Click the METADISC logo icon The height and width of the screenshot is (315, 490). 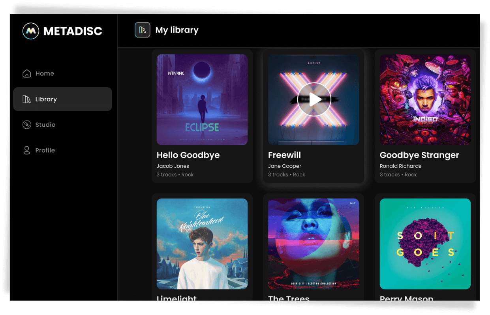(x=31, y=31)
